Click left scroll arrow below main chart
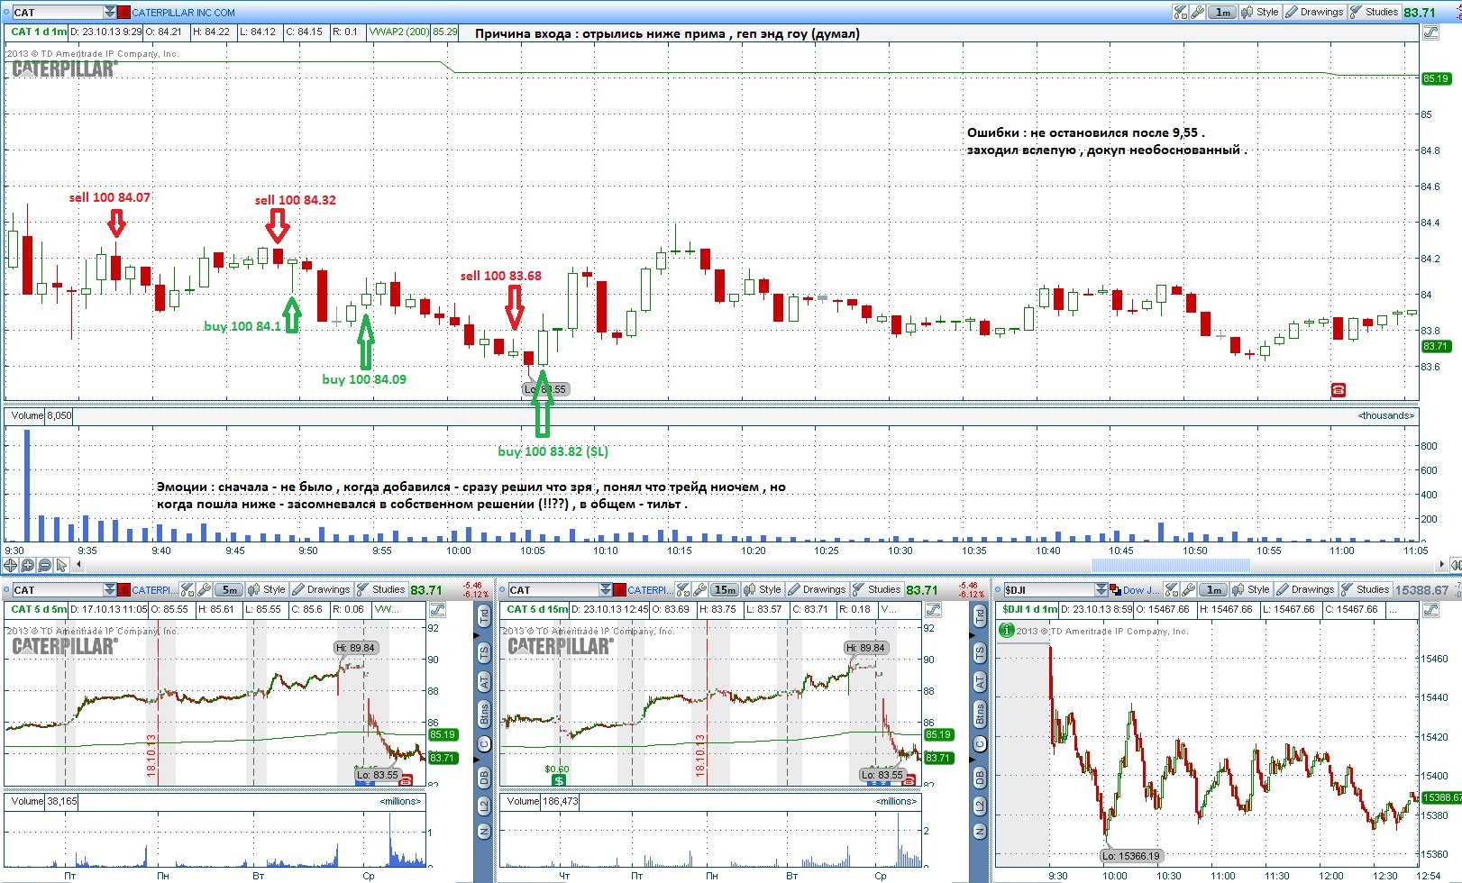The image size is (1462, 883). (79, 565)
